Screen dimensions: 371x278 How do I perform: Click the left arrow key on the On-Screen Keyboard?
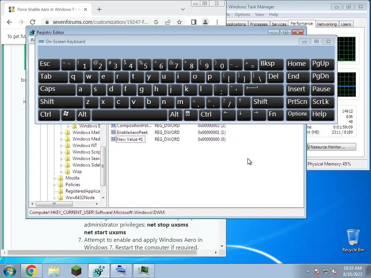click(x=229, y=115)
